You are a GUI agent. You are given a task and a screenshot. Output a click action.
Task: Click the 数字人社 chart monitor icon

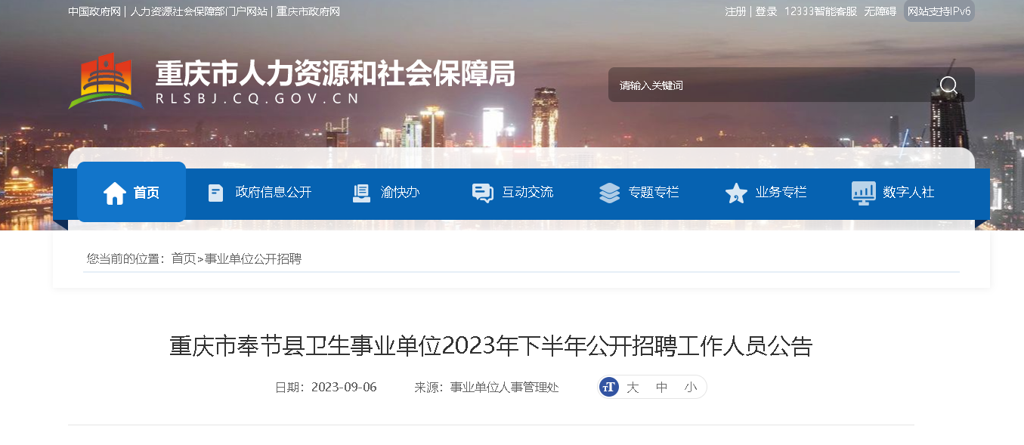(x=863, y=193)
